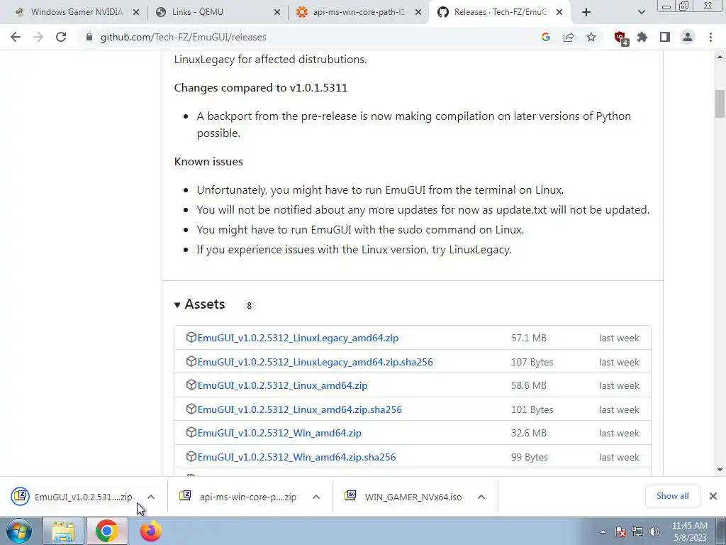Open Windows Explorer from taskbar

tap(63, 531)
